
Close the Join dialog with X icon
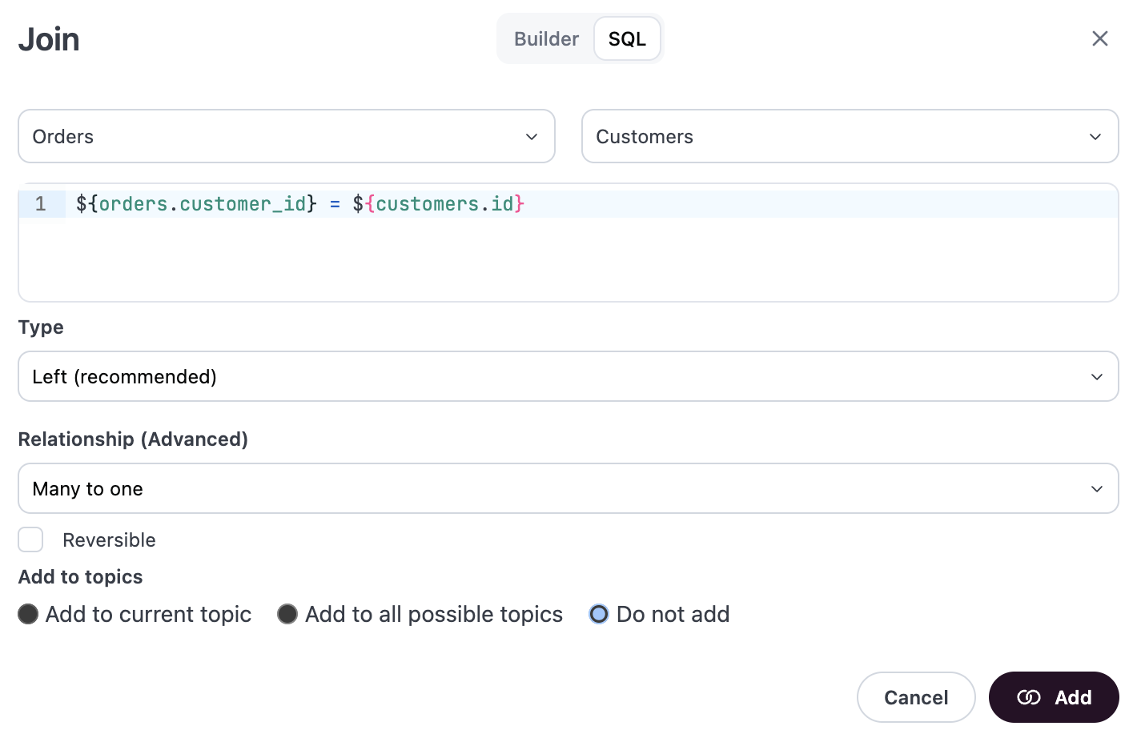click(x=1100, y=38)
